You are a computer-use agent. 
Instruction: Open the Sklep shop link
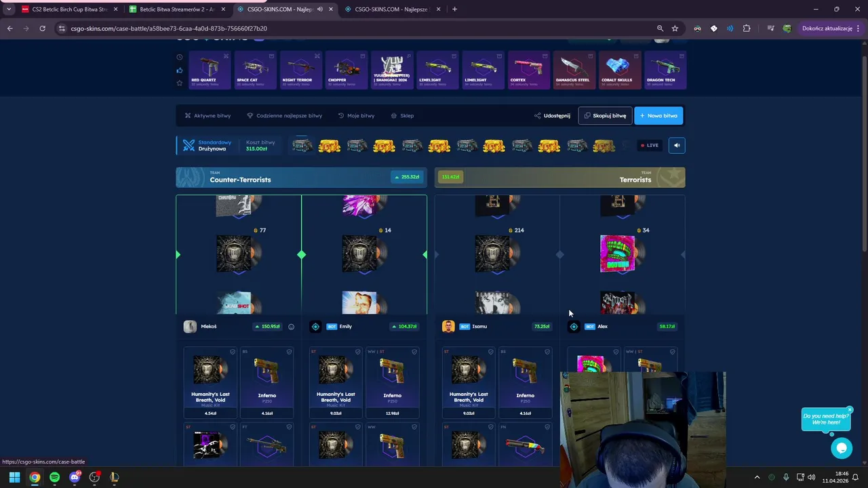click(402, 116)
